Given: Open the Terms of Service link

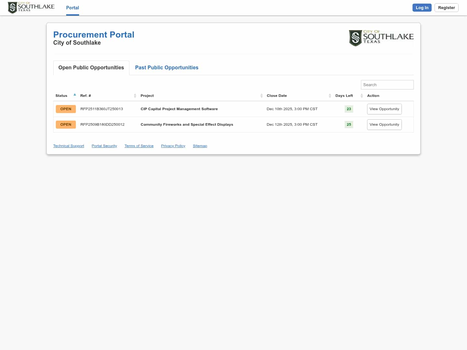Looking at the screenshot, I should tap(139, 146).
